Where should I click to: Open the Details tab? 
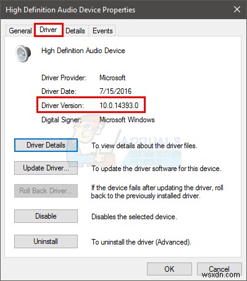75,31
